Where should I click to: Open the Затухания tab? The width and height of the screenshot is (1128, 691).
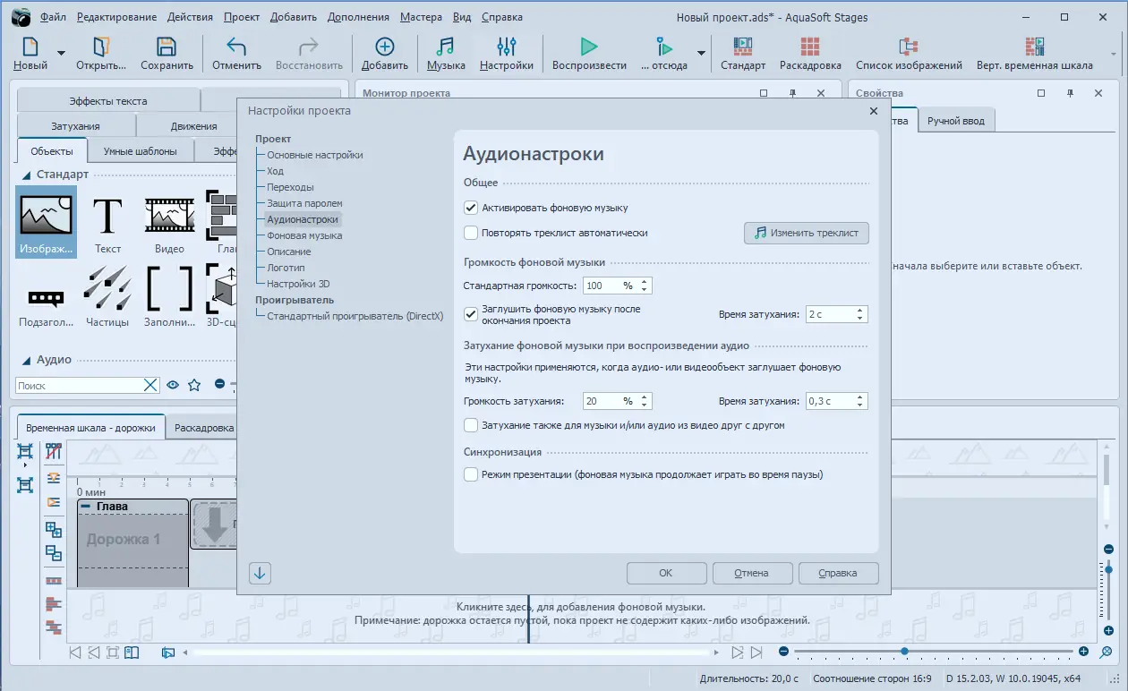75,126
